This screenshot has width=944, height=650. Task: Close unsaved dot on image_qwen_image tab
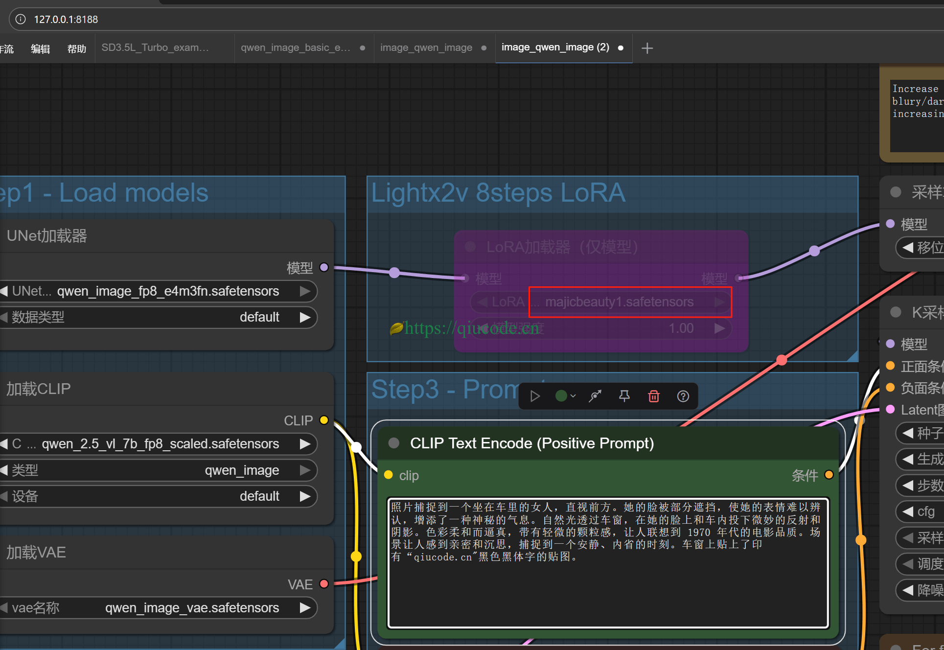tap(484, 48)
